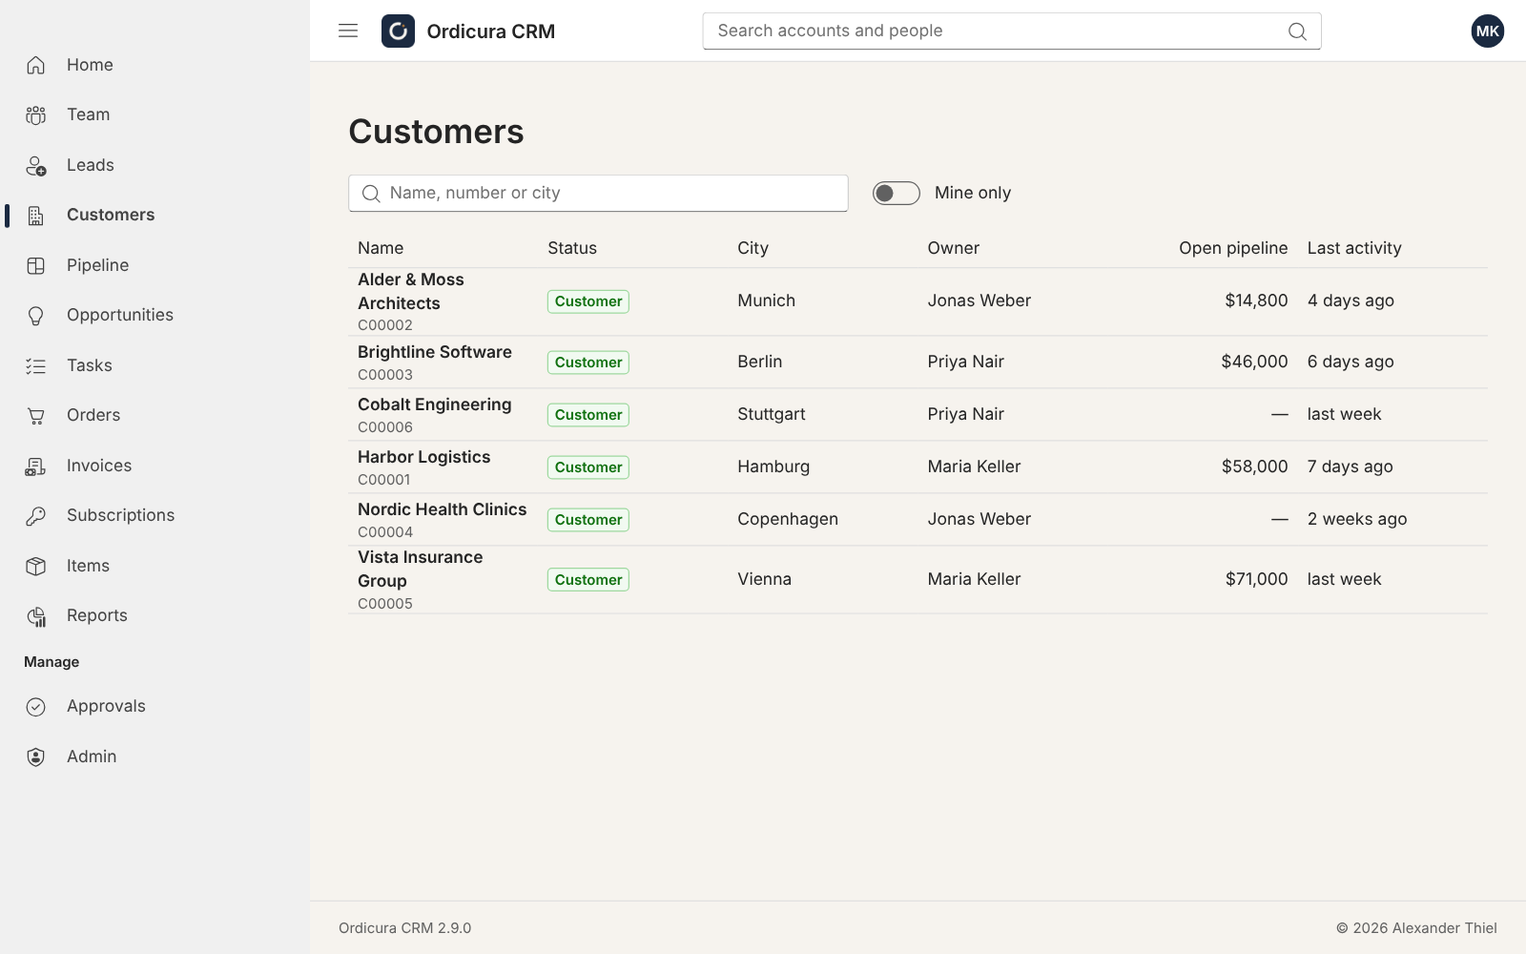
Task: Click the Tasks checklist icon
Action: point(36,366)
